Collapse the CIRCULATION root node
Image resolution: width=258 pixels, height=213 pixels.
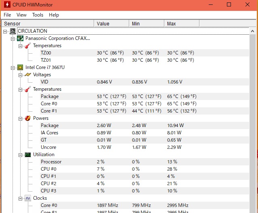point(5,31)
